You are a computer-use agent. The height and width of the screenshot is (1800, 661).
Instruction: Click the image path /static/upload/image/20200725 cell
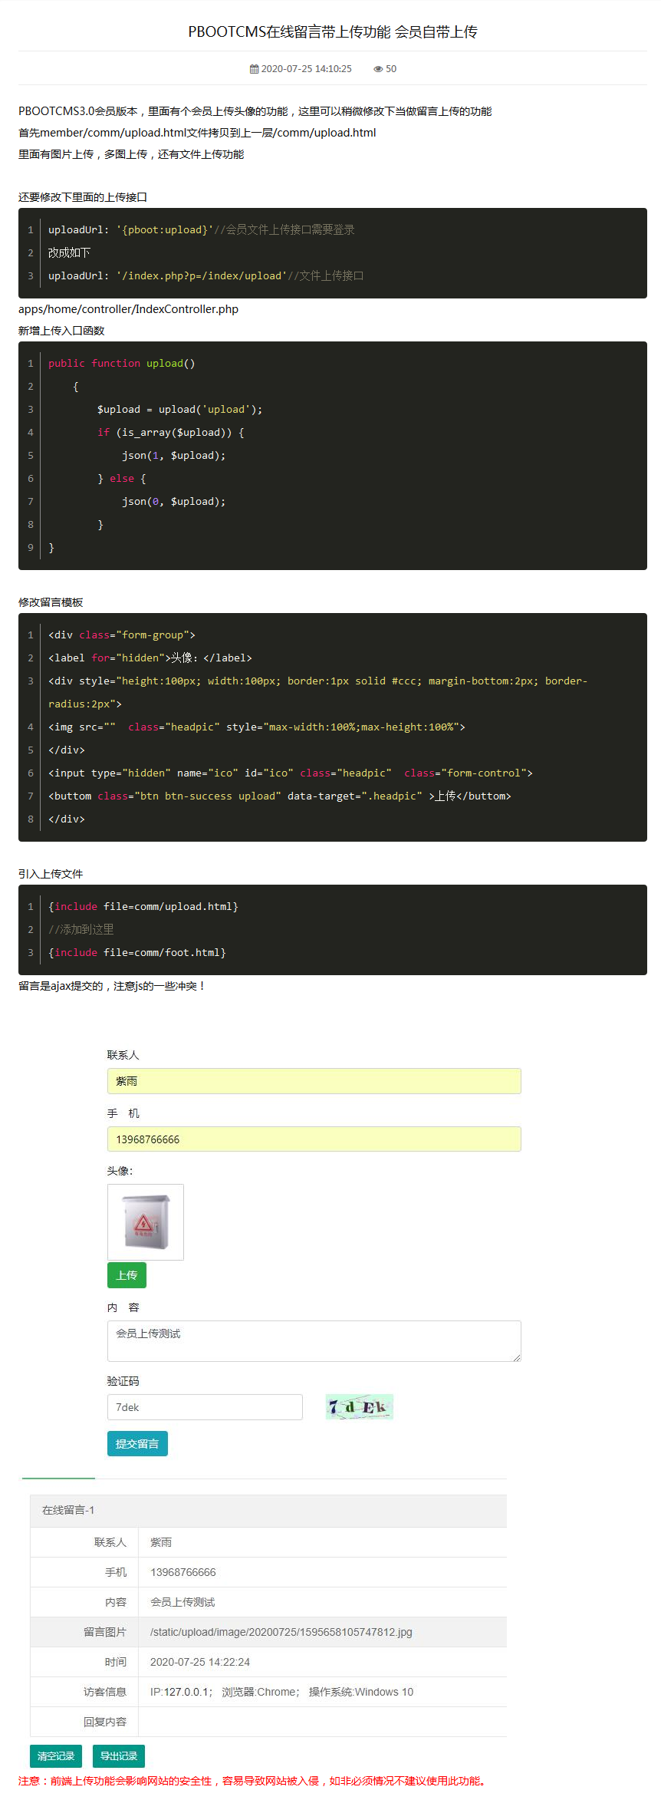click(x=323, y=1632)
